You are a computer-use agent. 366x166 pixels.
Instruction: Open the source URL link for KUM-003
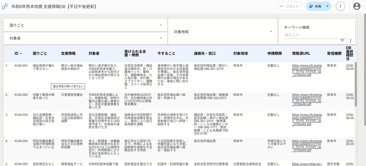coord(307,120)
